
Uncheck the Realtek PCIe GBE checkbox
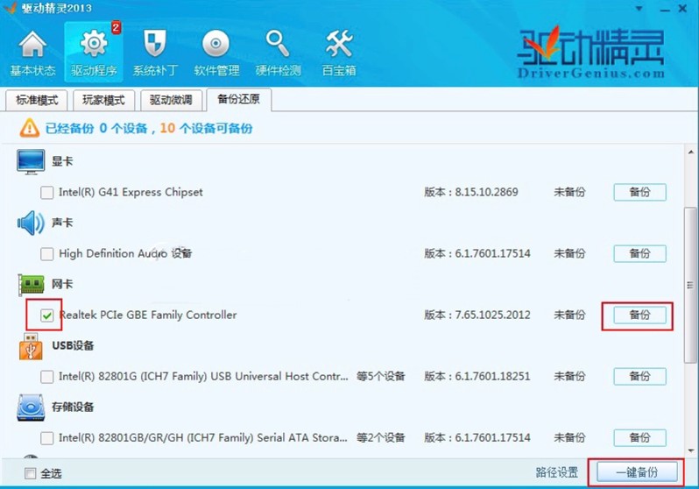[46, 315]
